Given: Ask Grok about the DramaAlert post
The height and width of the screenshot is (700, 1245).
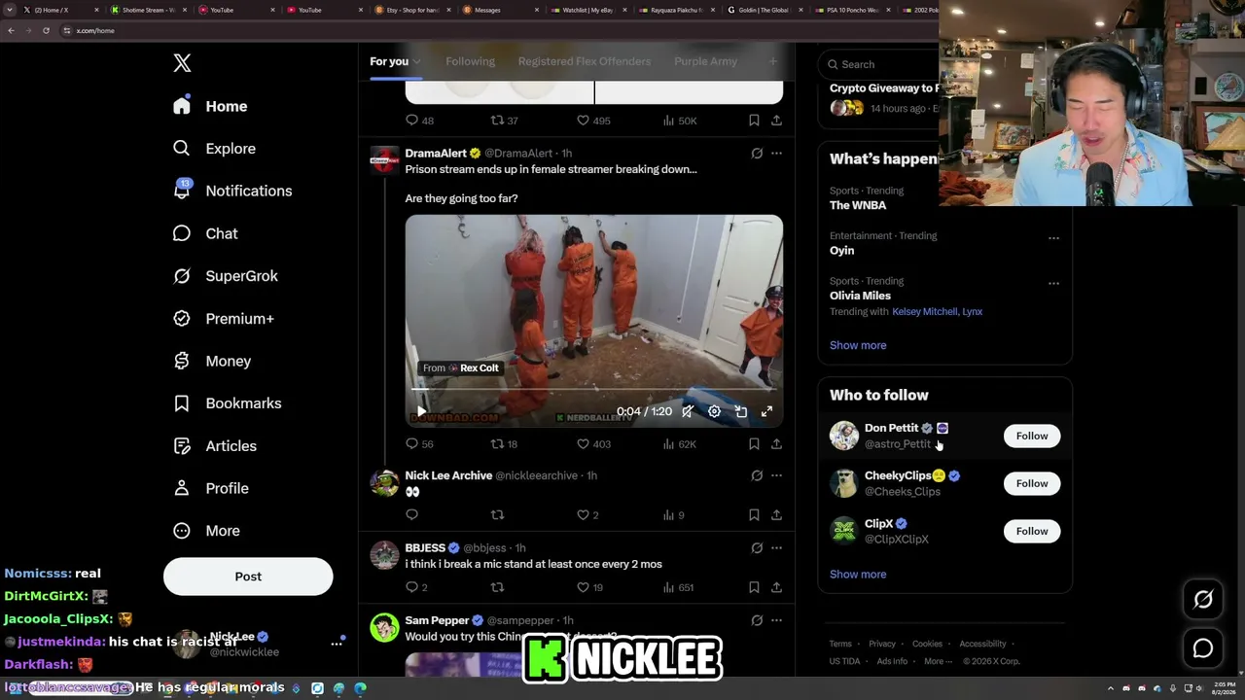Looking at the screenshot, I should [757, 154].
